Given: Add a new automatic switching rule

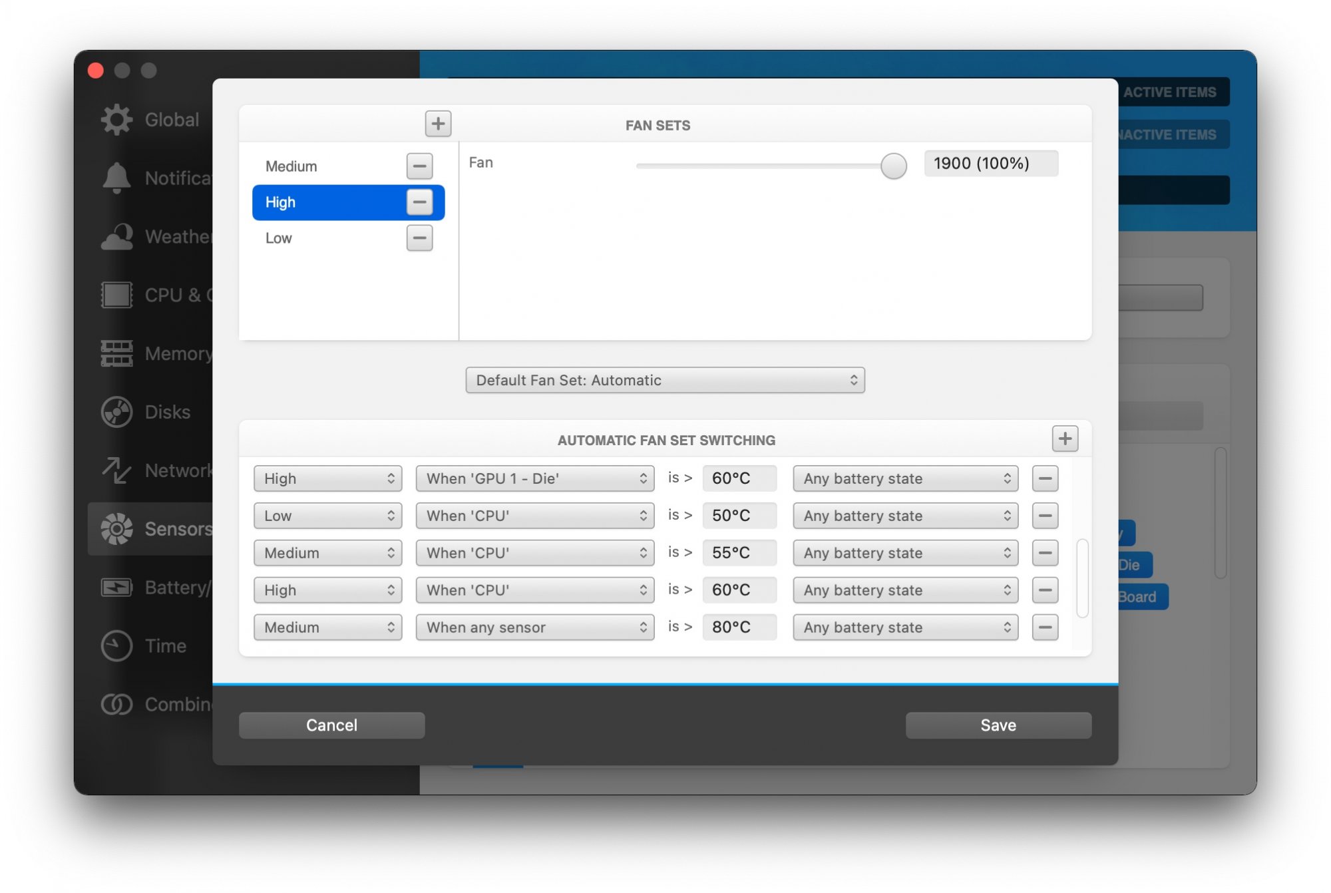Looking at the screenshot, I should 1064,439.
